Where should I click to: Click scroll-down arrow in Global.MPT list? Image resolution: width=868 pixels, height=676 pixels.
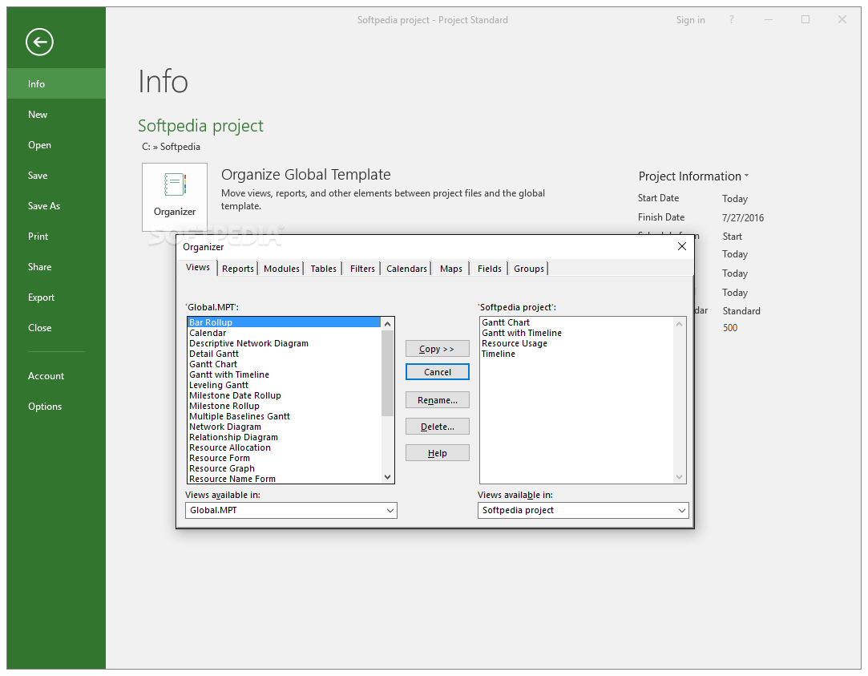[387, 476]
